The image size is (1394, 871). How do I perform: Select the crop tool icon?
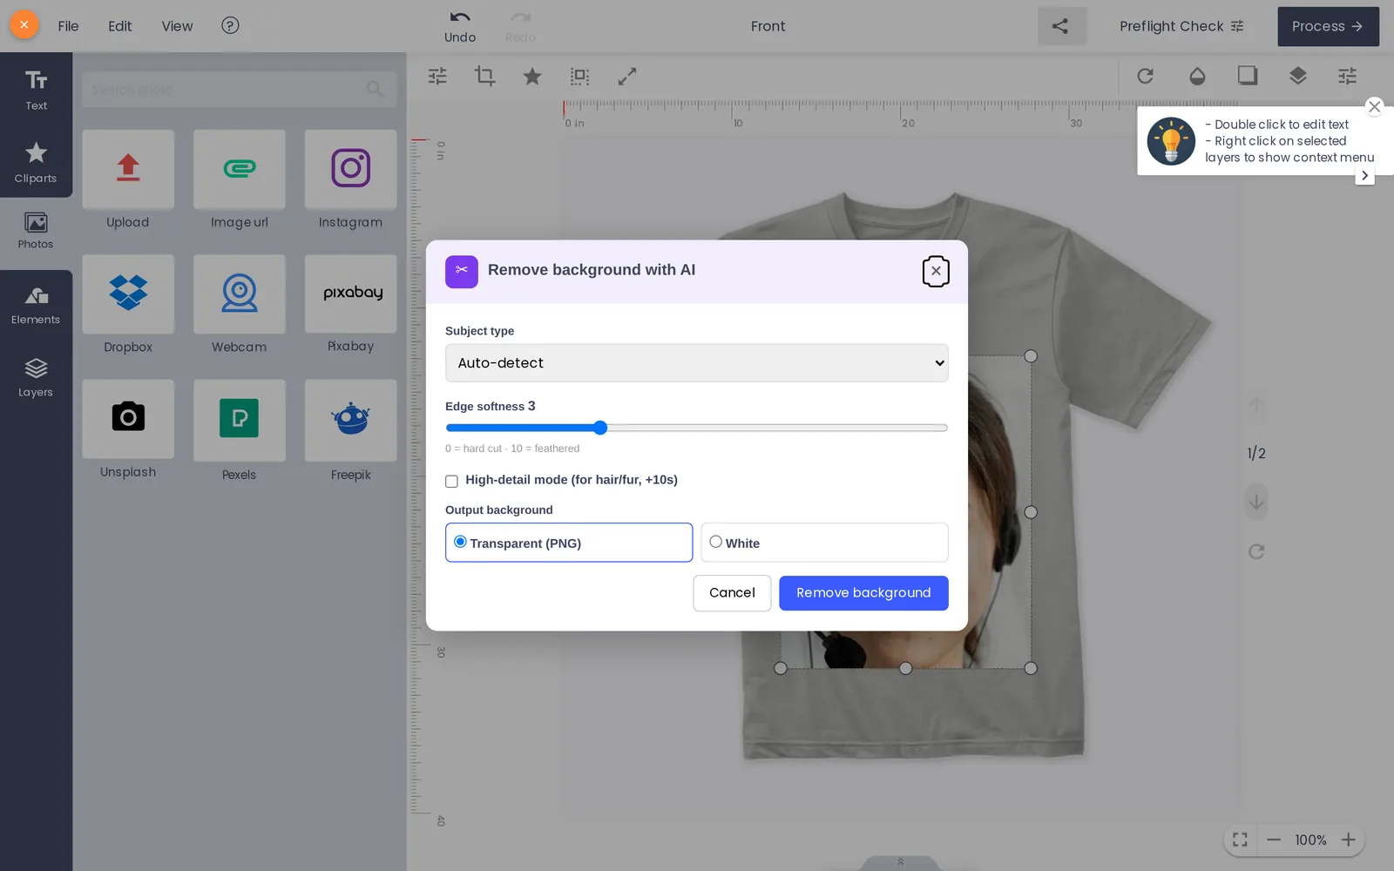(x=484, y=76)
